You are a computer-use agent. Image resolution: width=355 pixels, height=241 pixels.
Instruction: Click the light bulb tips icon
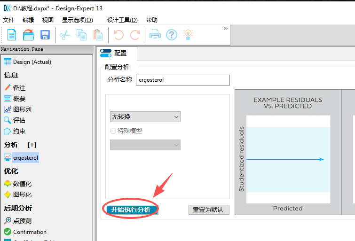[x=188, y=35]
